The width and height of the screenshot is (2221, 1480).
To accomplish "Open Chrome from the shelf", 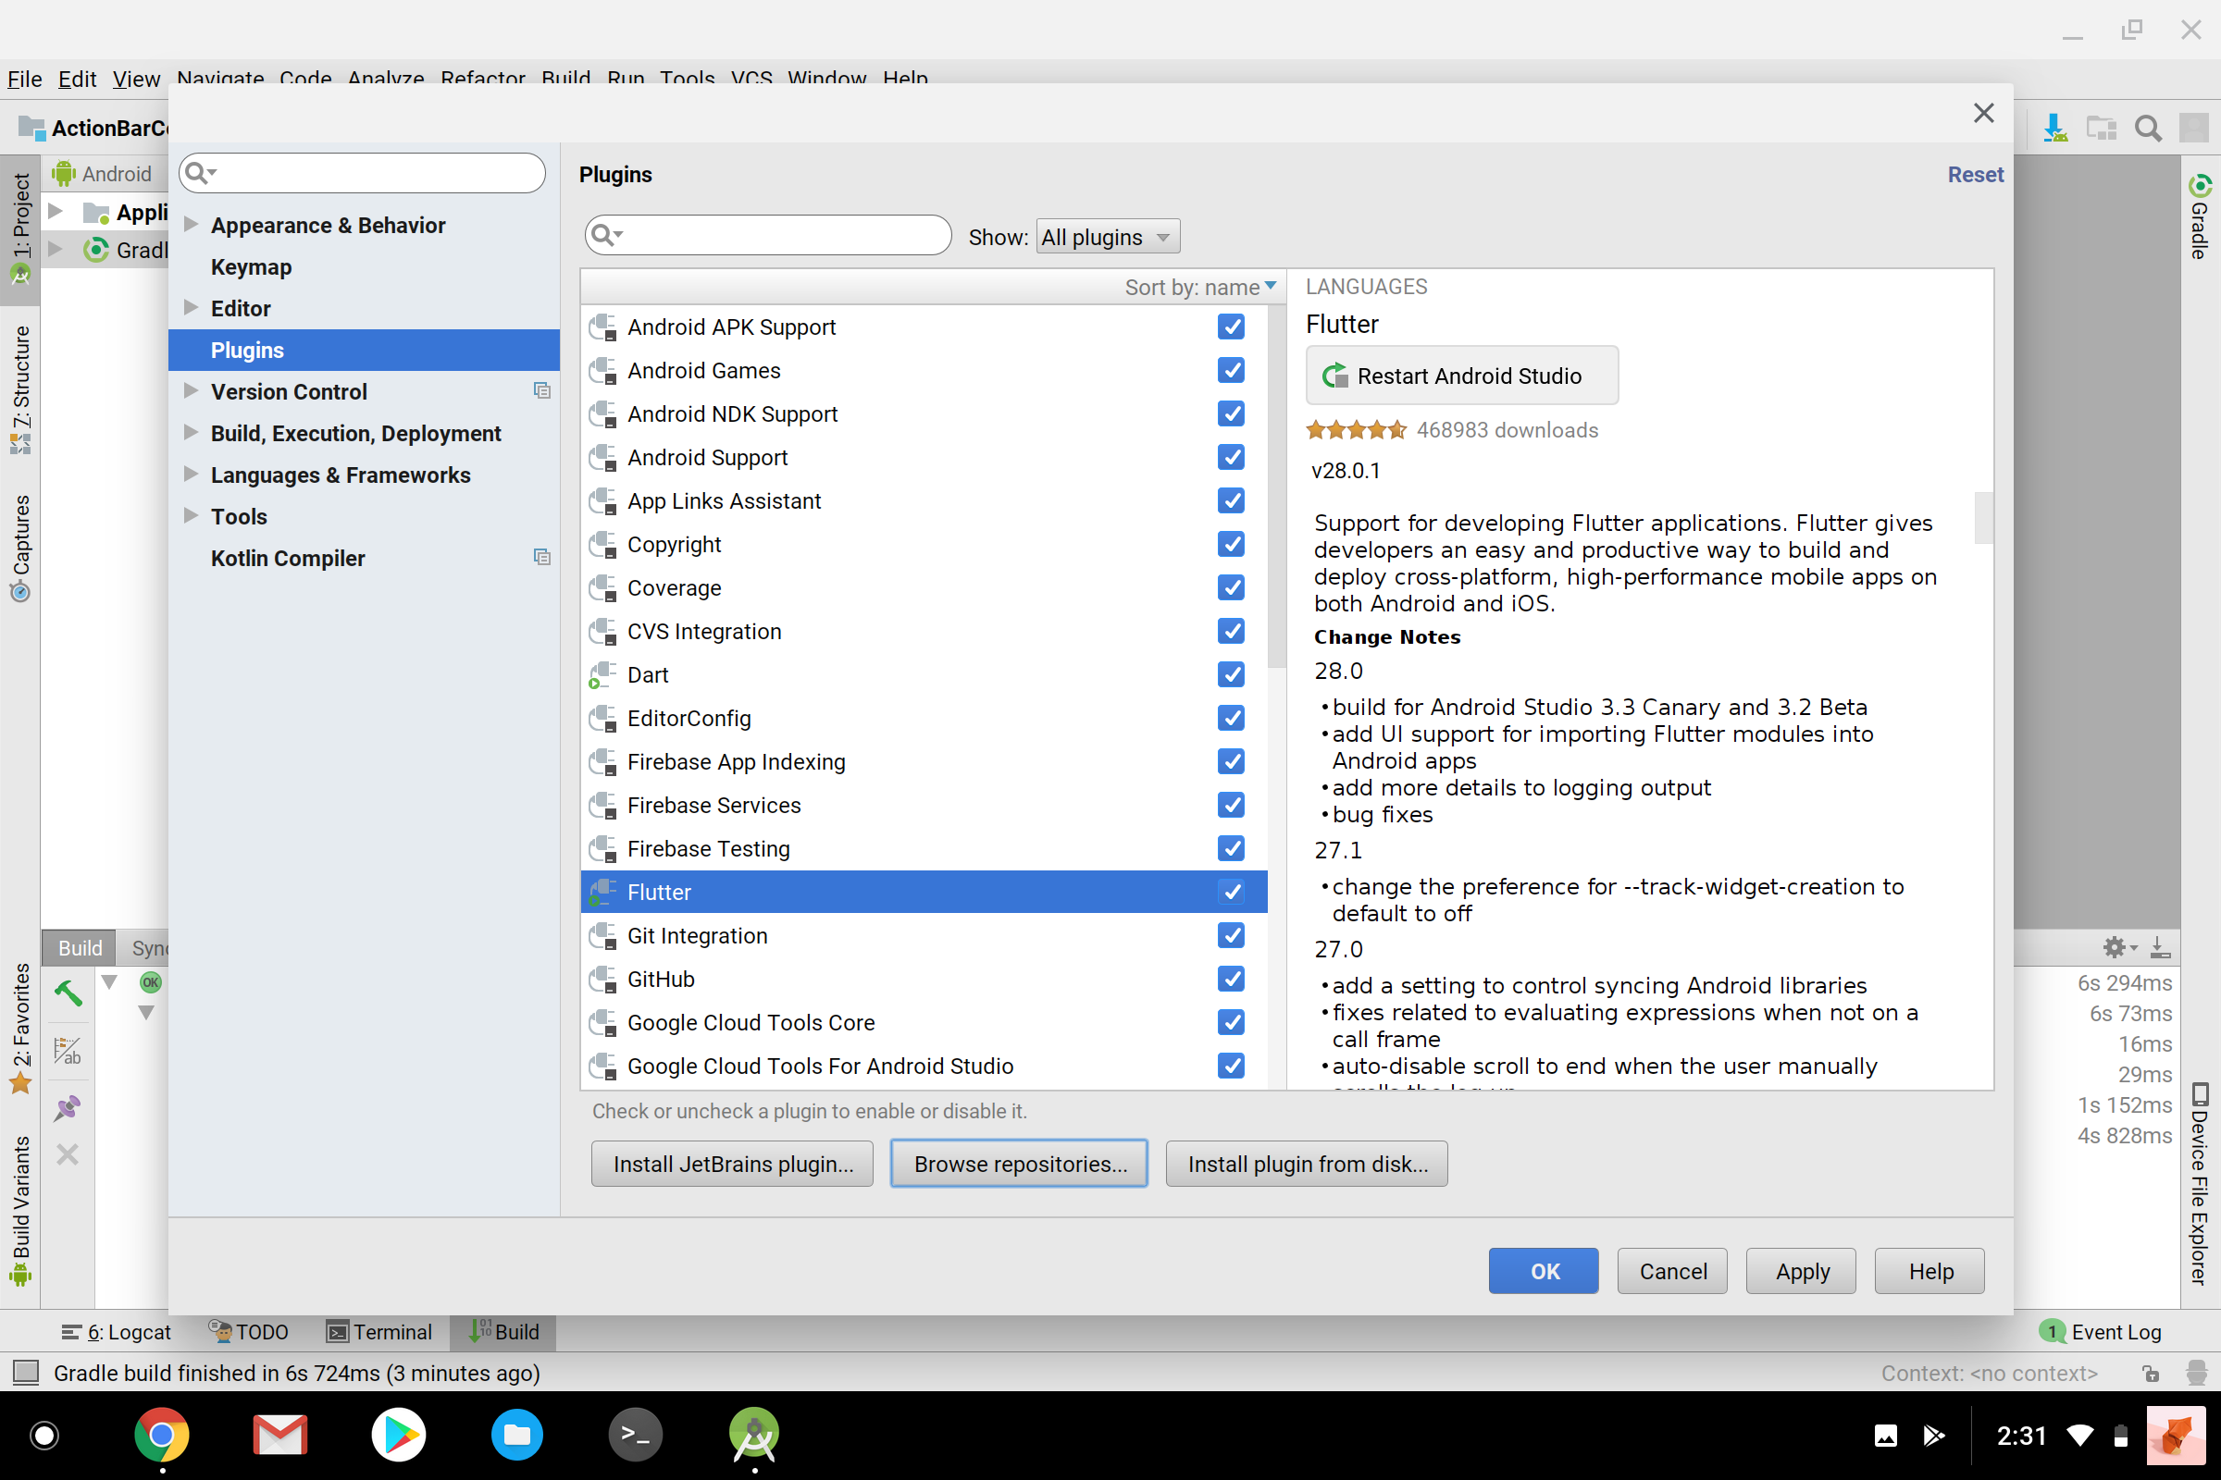I will coord(161,1436).
